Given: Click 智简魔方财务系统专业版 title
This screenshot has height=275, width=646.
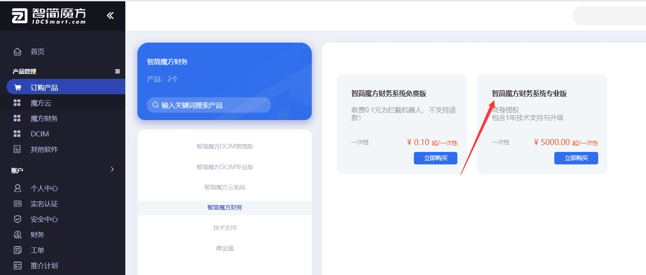Looking at the screenshot, I should click(x=529, y=93).
